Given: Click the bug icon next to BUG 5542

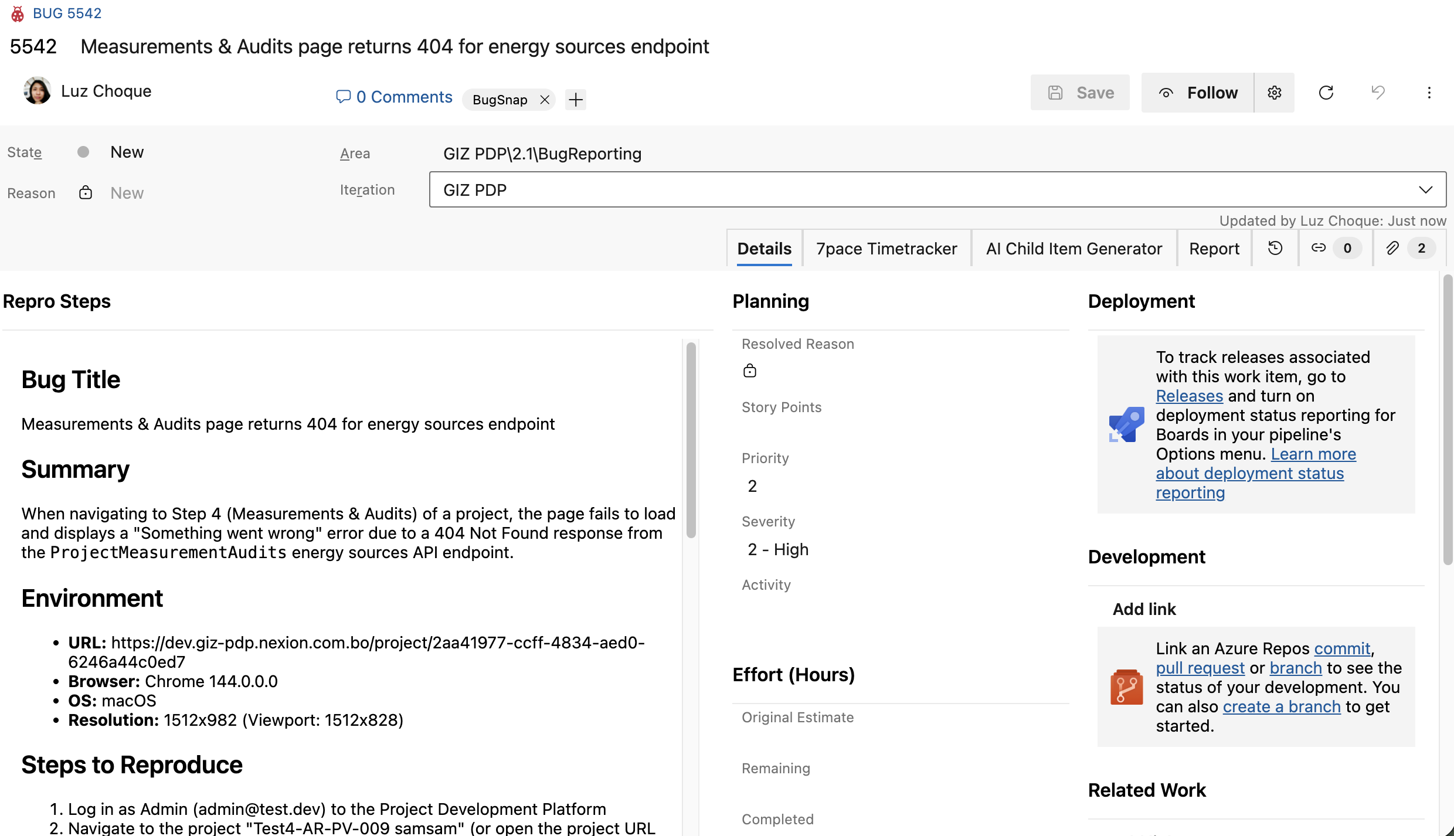Looking at the screenshot, I should point(18,13).
